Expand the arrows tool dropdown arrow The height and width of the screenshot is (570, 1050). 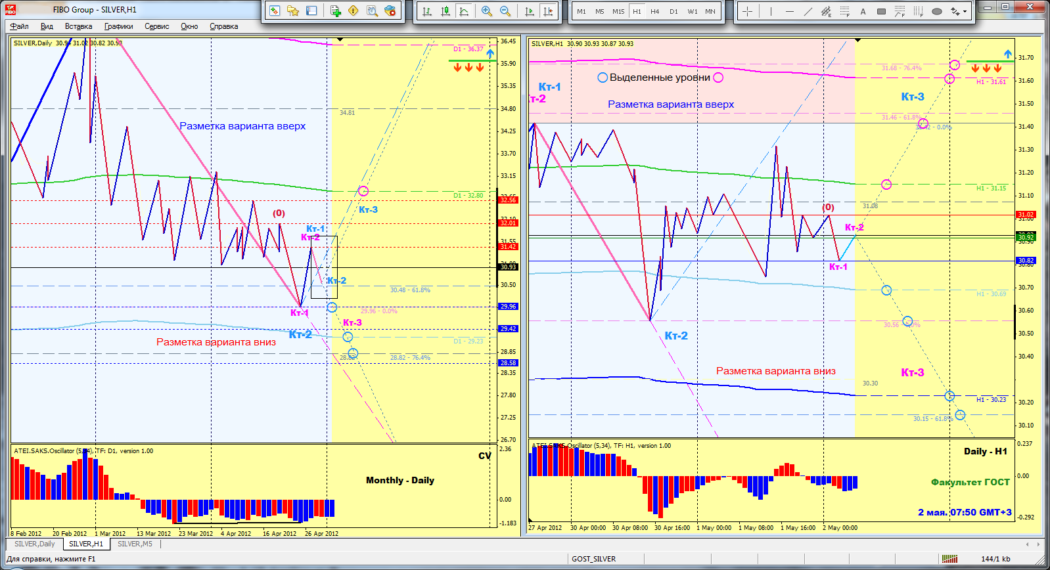click(x=965, y=11)
